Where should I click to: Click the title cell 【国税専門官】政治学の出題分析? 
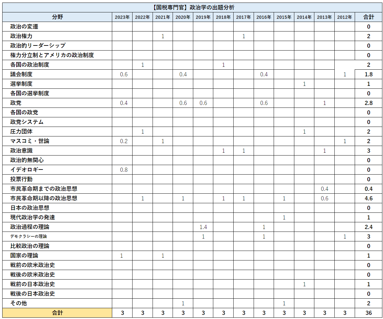[x=192, y=8]
